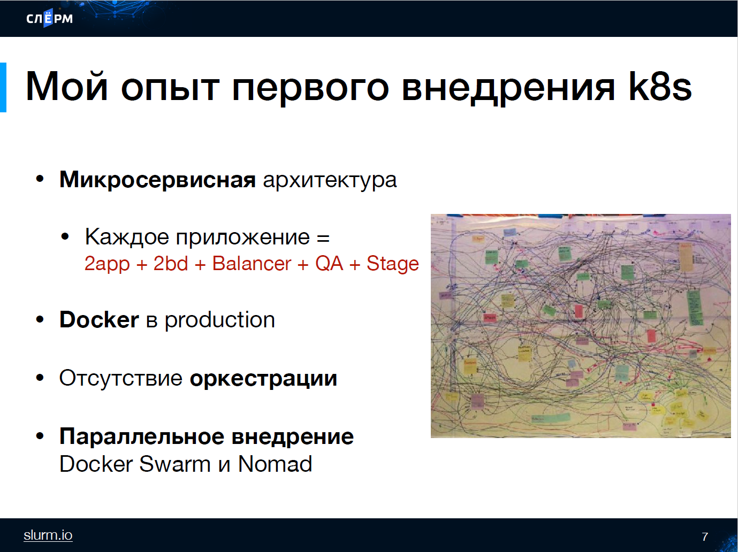Select the red text '2app + 2bd + Balancer + QA + Stage'
This screenshot has height=552, width=738.
(x=252, y=264)
